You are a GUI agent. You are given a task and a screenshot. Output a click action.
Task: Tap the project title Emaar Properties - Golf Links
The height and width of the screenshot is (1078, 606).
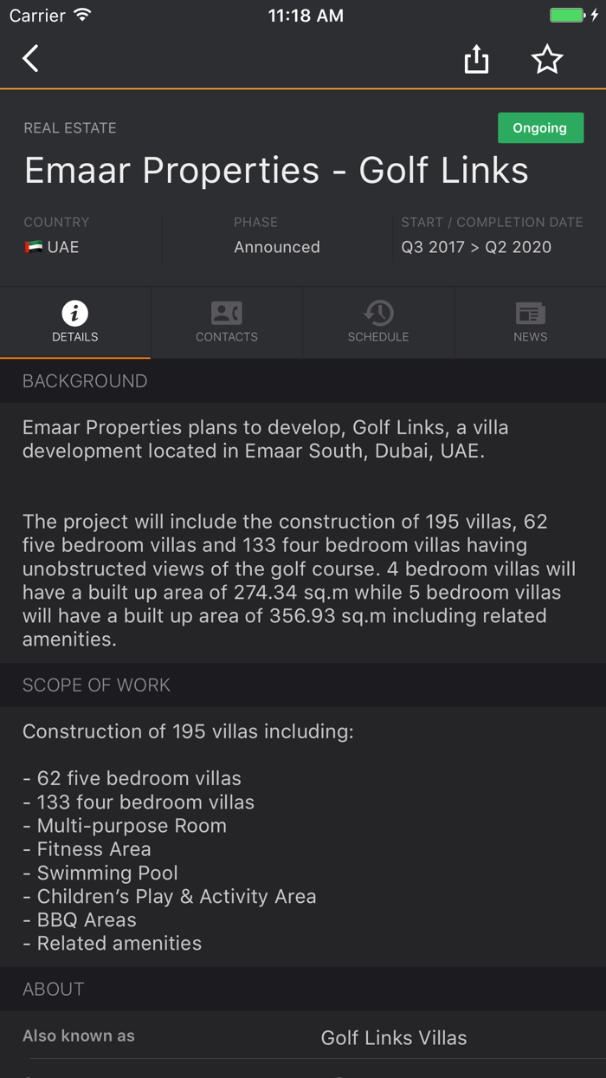tap(275, 171)
